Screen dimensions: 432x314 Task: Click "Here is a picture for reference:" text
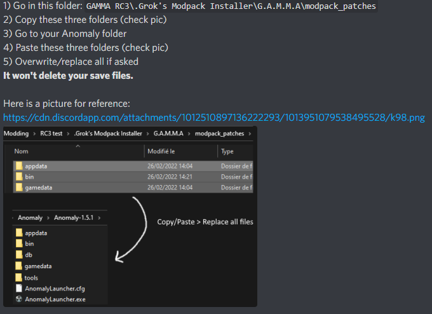point(67,104)
